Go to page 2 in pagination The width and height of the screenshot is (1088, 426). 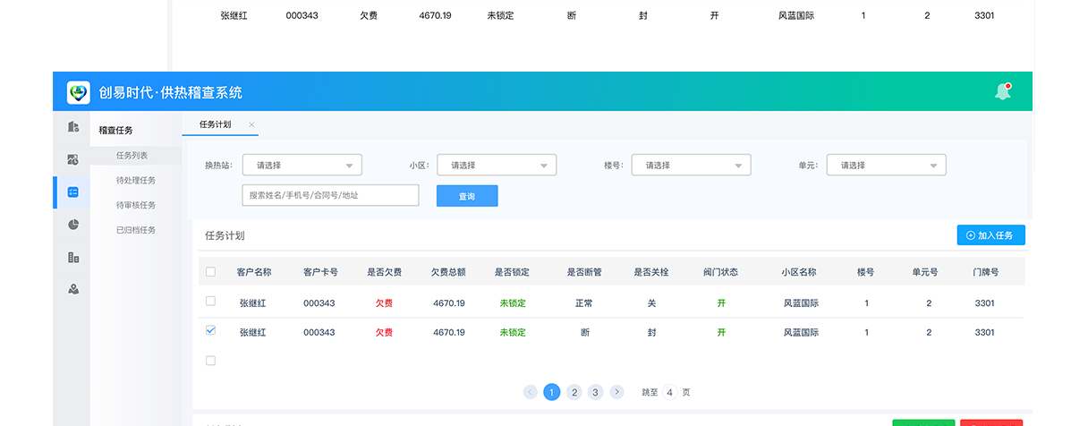point(574,392)
